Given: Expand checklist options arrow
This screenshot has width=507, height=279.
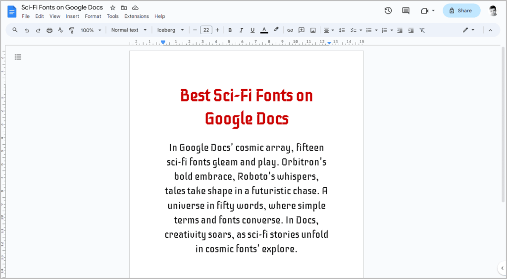Looking at the screenshot, I should [x=361, y=30].
